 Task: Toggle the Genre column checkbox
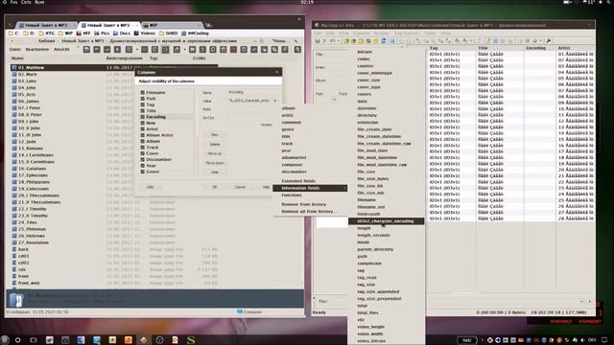pos(143,172)
